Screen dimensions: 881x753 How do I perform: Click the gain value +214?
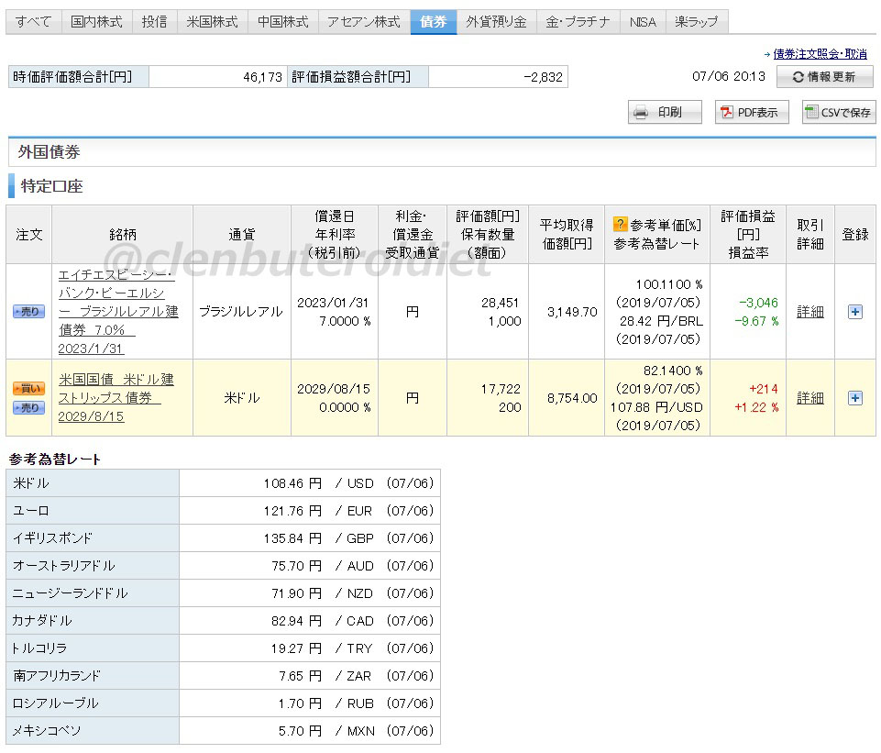click(764, 389)
